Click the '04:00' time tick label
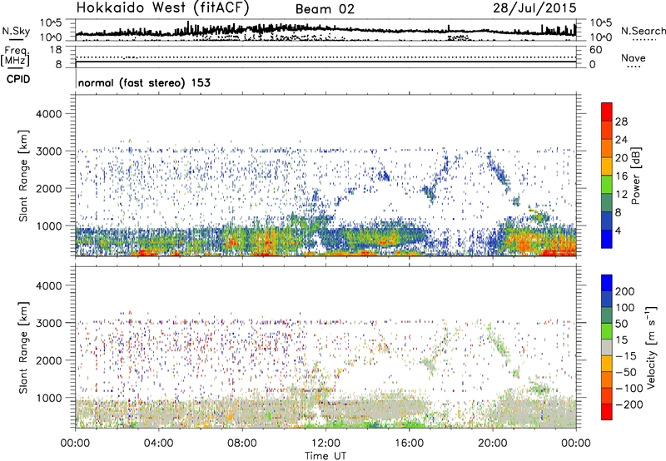 point(159,444)
